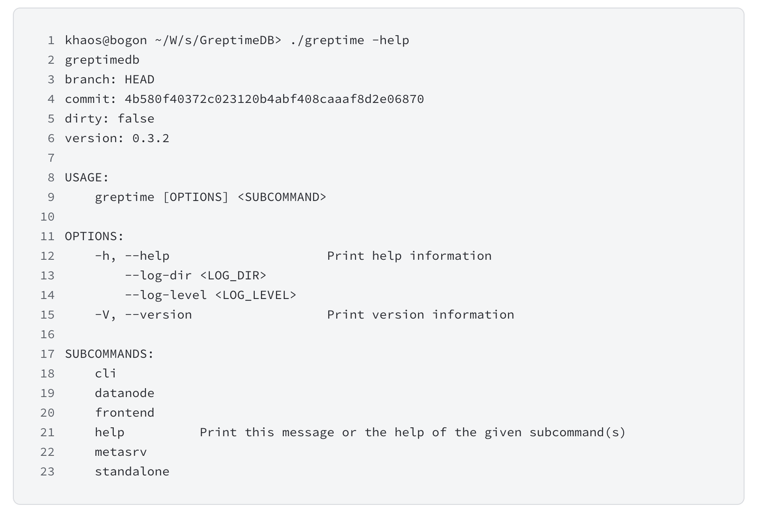The width and height of the screenshot is (761, 516).
Task: Click the 'standalone' subcommand
Action: [x=132, y=472]
